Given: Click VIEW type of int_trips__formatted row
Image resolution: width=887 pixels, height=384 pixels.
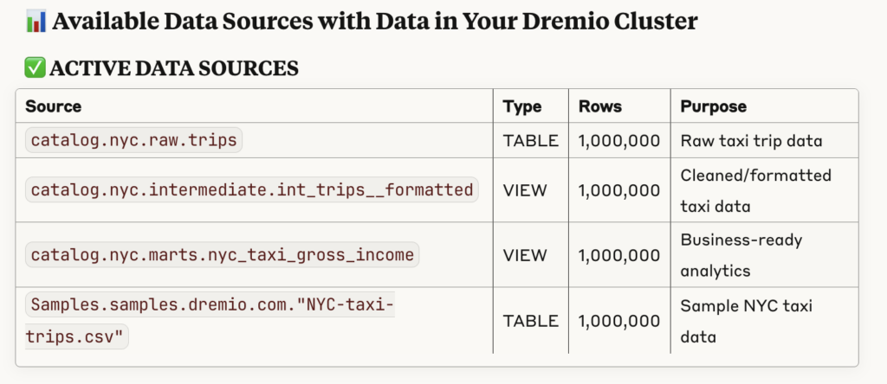Looking at the screenshot, I should pos(525,190).
